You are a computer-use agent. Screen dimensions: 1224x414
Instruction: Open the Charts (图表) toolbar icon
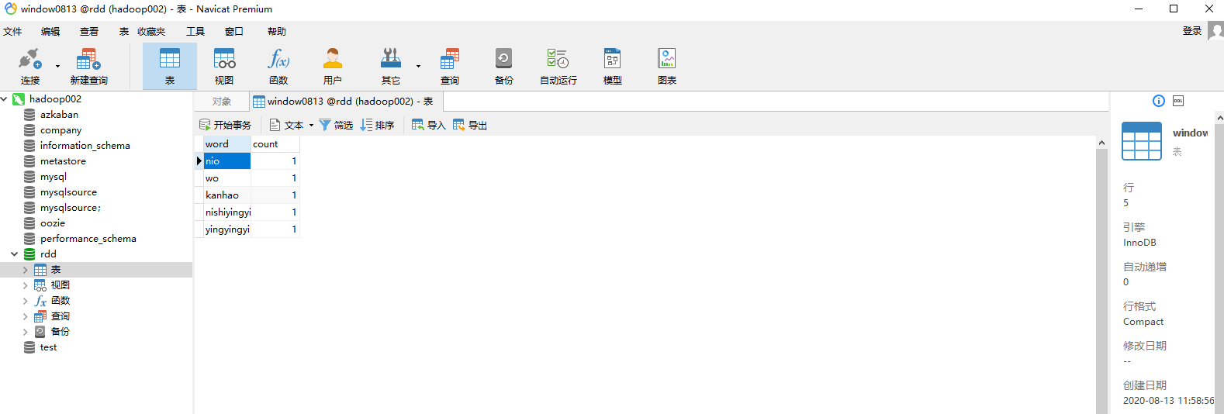click(667, 59)
